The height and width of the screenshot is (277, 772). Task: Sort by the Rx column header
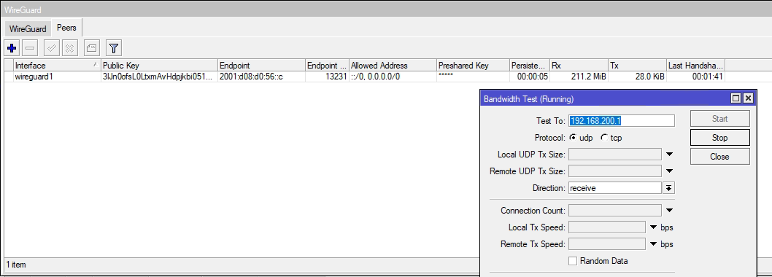click(579, 66)
